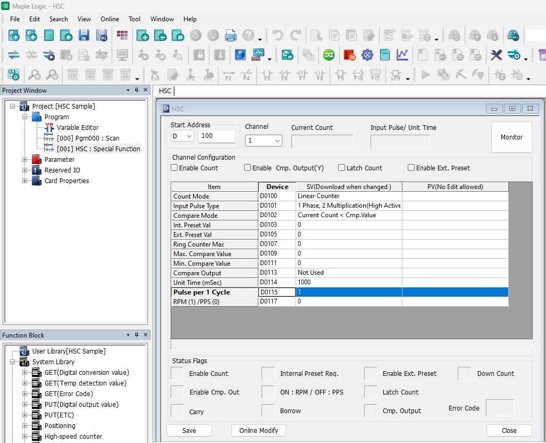546x443 pixels.
Task: Open the Online menu
Action: point(110,19)
